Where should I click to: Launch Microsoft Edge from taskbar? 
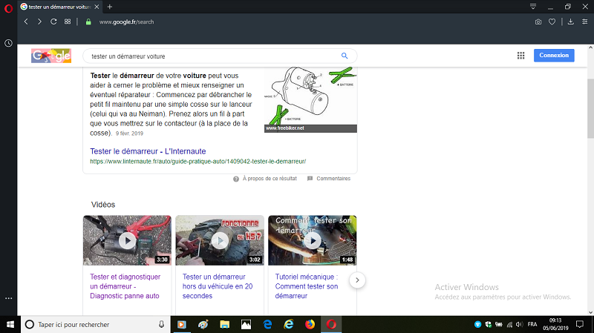point(267,325)
